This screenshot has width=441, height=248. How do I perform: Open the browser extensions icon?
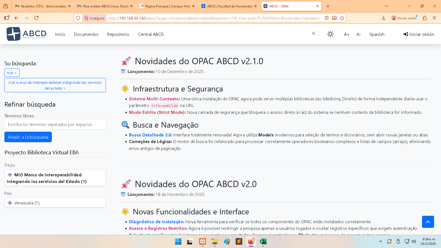point(424,18)
